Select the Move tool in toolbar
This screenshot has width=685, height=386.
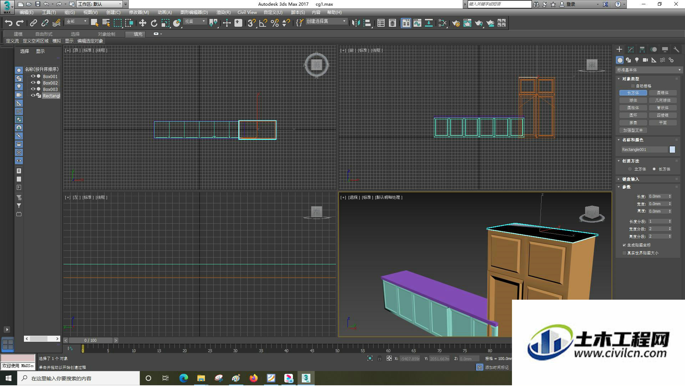[142, 23]
